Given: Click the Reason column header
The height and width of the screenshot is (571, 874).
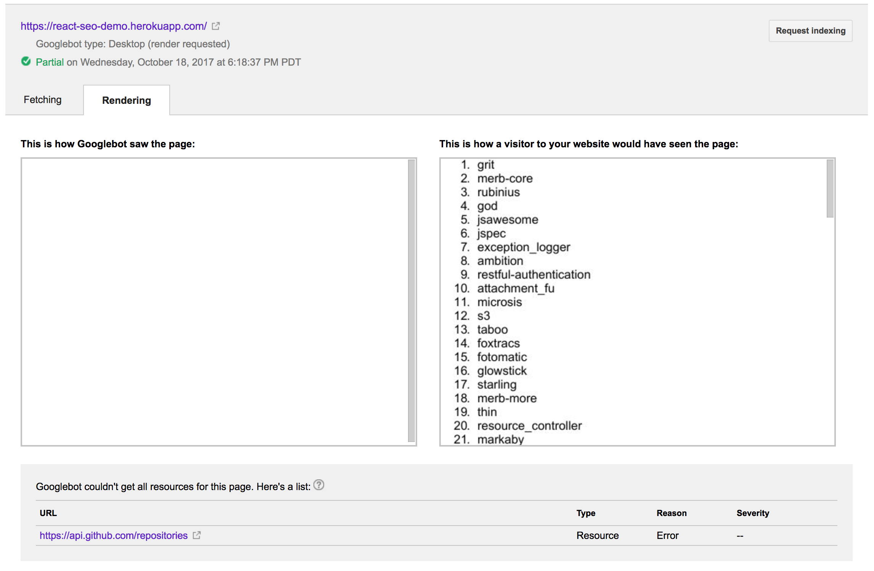Looking at the screenshot, I should pyautogui.click(x=672, y=513).
